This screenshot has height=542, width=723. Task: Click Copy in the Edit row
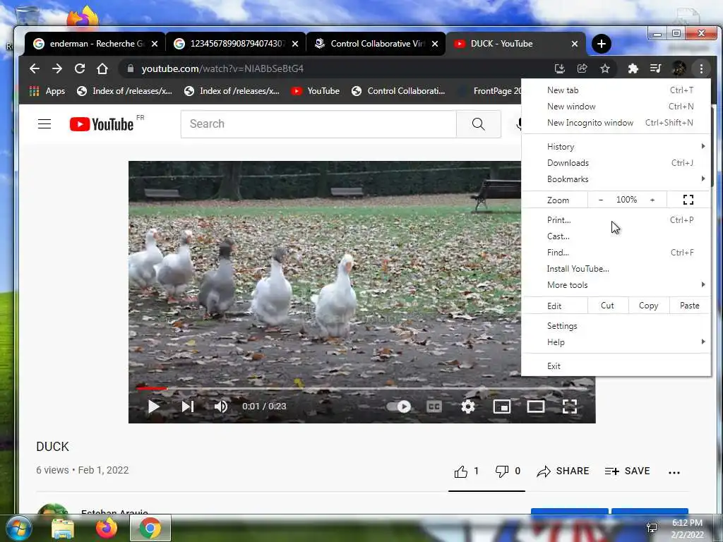coord(648,306)
